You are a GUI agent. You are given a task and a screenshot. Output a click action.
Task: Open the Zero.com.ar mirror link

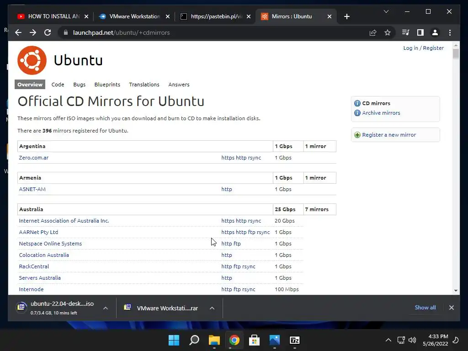pyautogui.click(x=34, y=158)
